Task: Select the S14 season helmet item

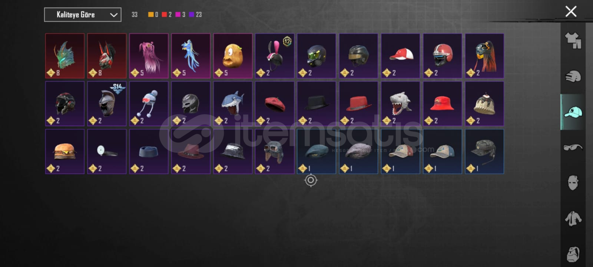Action: [107, 104]
